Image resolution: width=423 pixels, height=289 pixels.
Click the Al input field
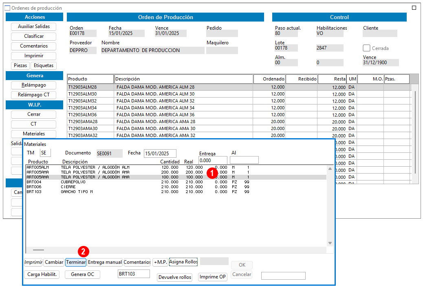point(244,161)
